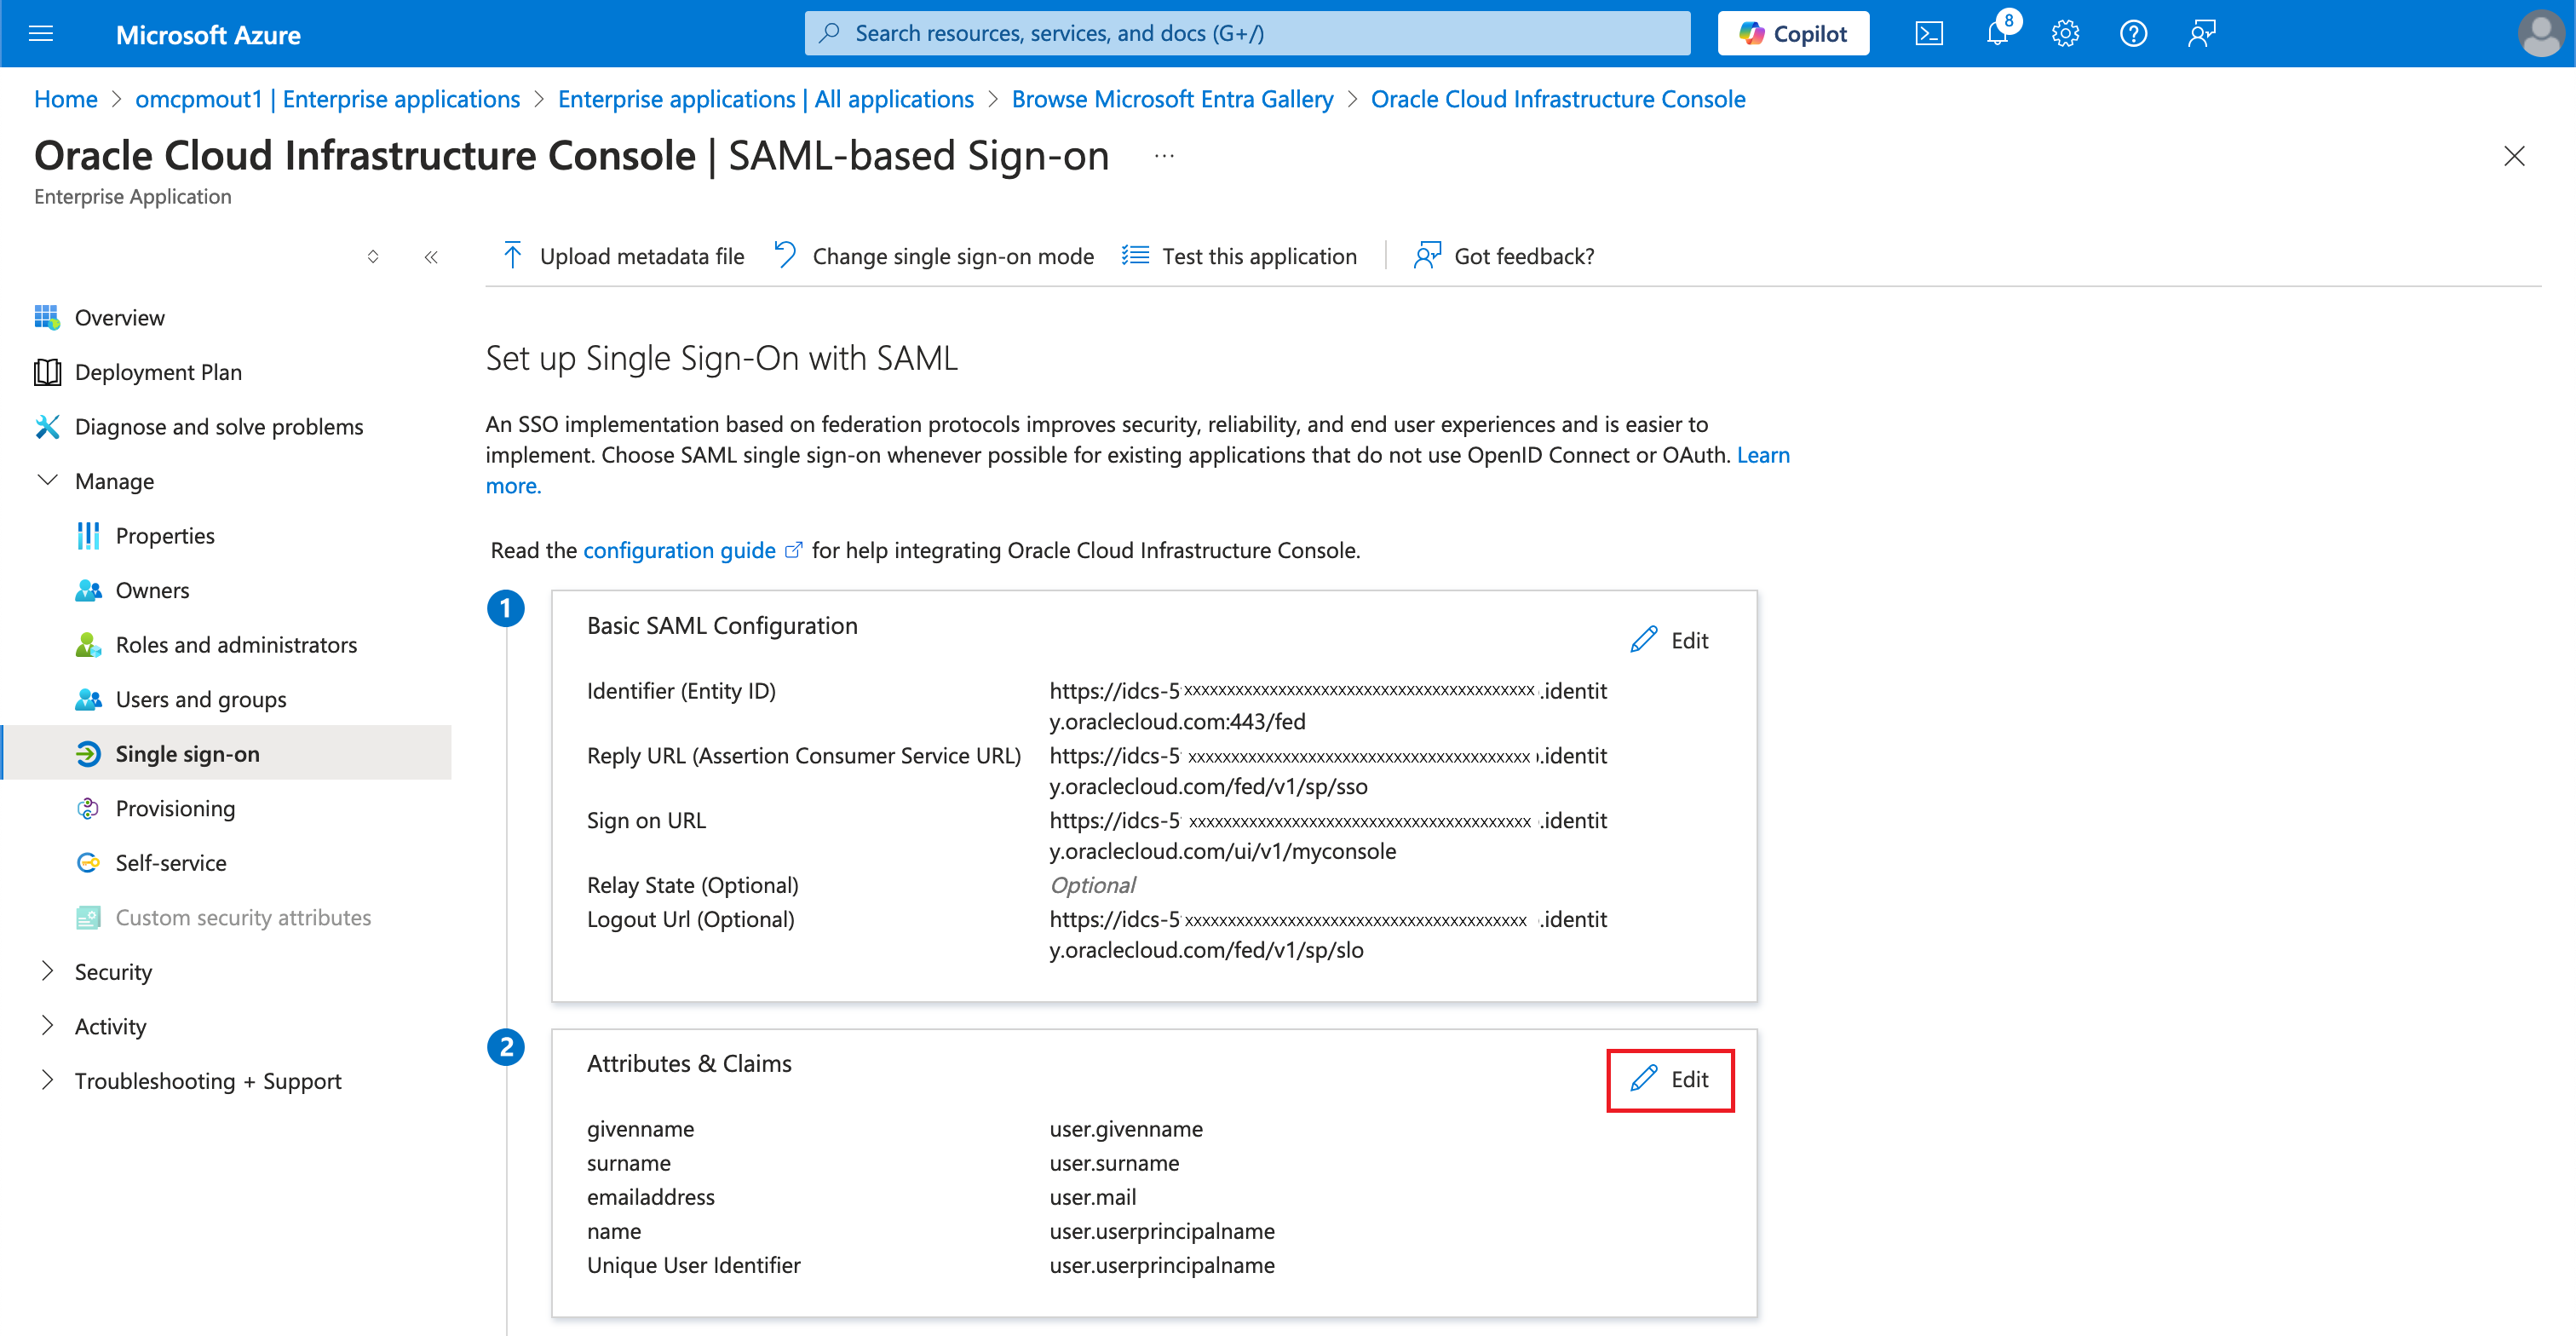
Task: Open the Properties page
Action: (x=165, y=535)
